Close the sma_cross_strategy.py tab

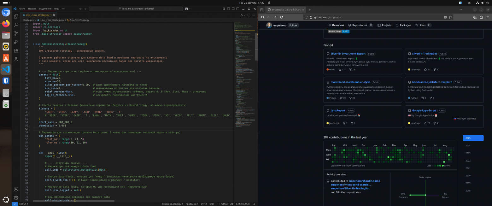click(x=55, y=15)
